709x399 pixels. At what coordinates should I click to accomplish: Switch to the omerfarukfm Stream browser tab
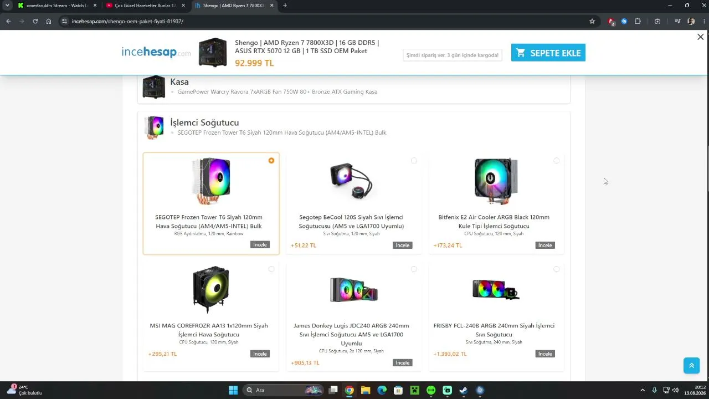[x=56, y=6]
